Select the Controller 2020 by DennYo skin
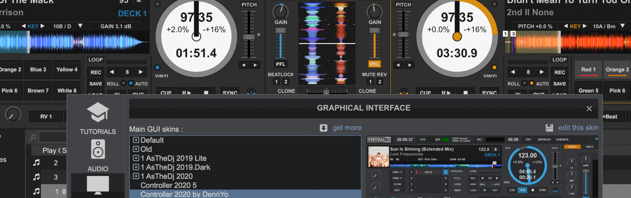This screenshot has height=198, width=631. click(246, 194)
